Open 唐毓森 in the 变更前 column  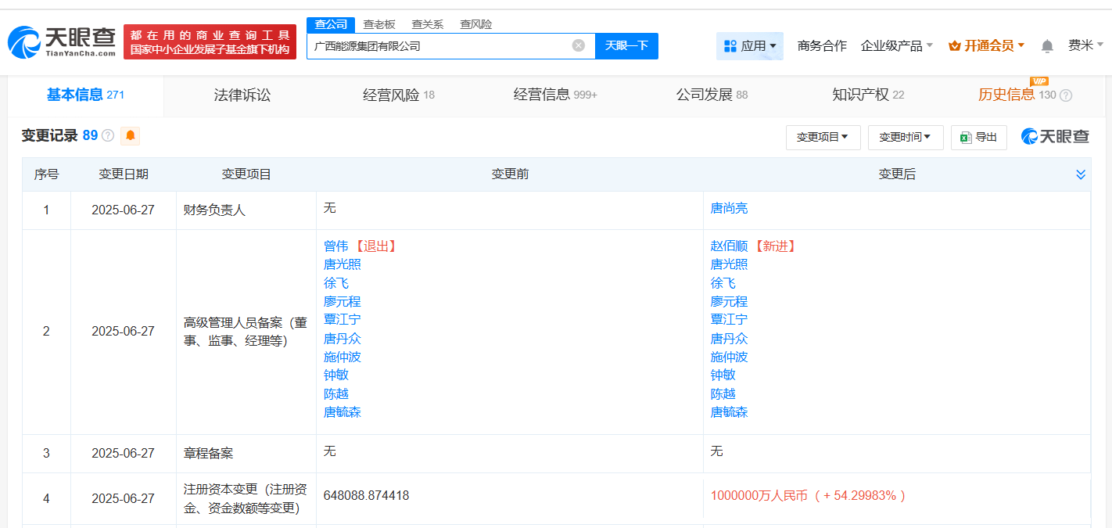click(x=343, y=412)
